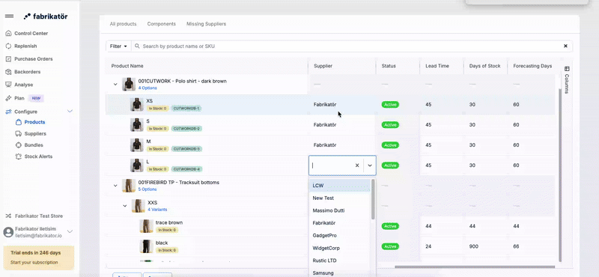Click the Suppliers truck icon
599x277 pixels.
pyautogui.click(x=18, y=134)
